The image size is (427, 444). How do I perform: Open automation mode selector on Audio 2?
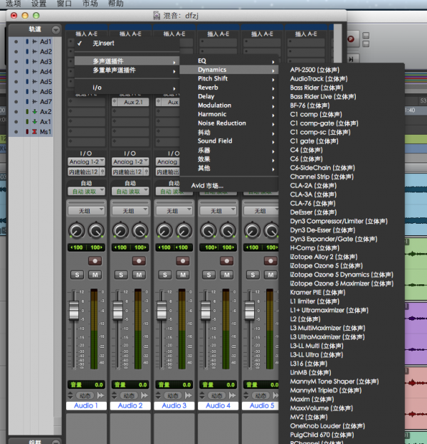click(130, 192)
